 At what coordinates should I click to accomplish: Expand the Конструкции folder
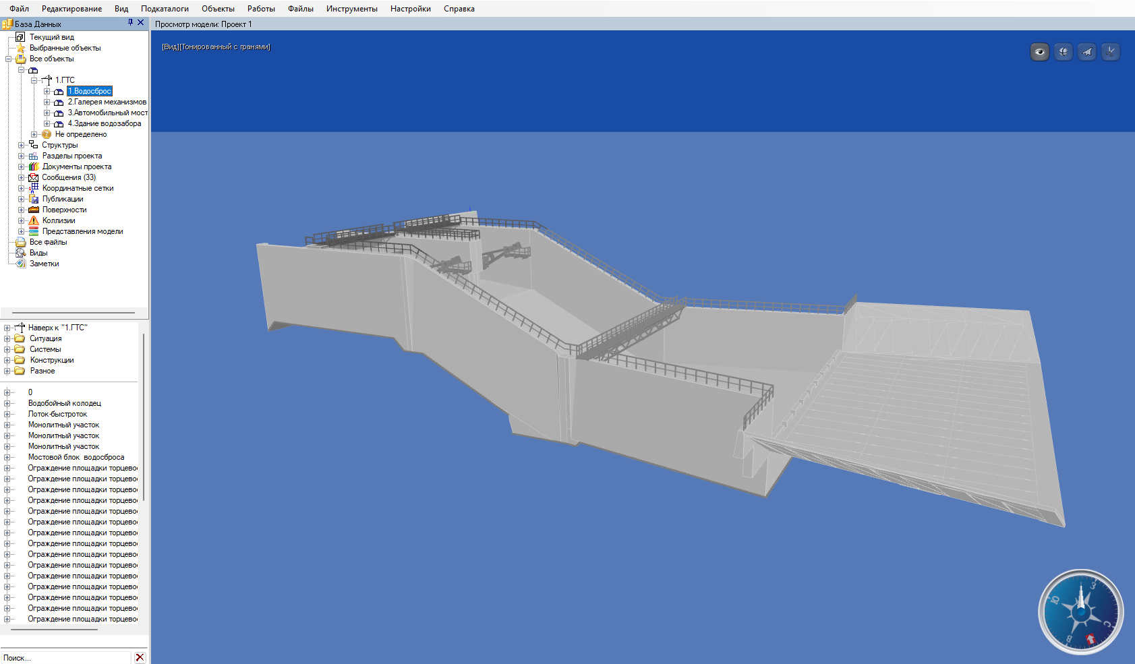[7, 360]
